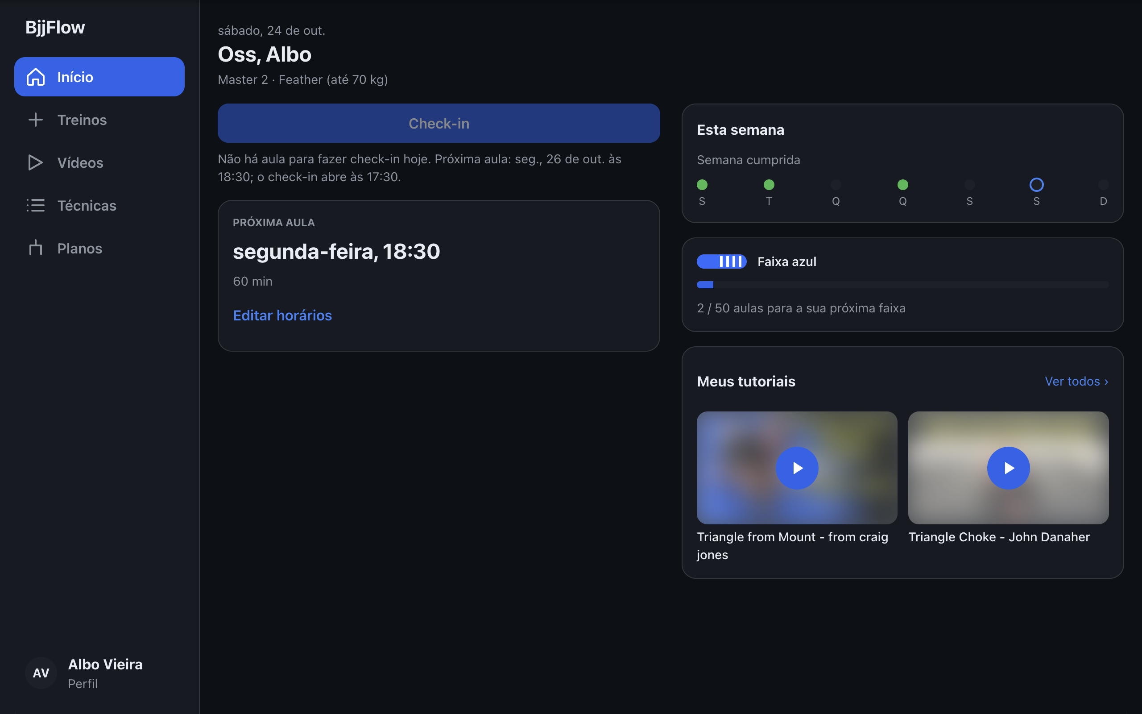Screen dimensions: 1142x714
Task: Click the plus icon next to Treinos
Action: coord(35,120)
